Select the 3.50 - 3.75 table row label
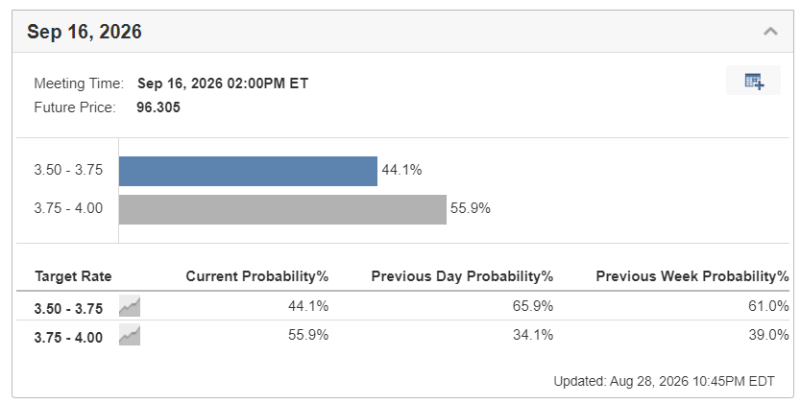 click(x=68, y=309)
